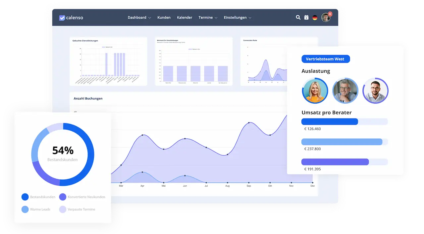Expand the Einstellungen dropdown menu

pos(237,18)
